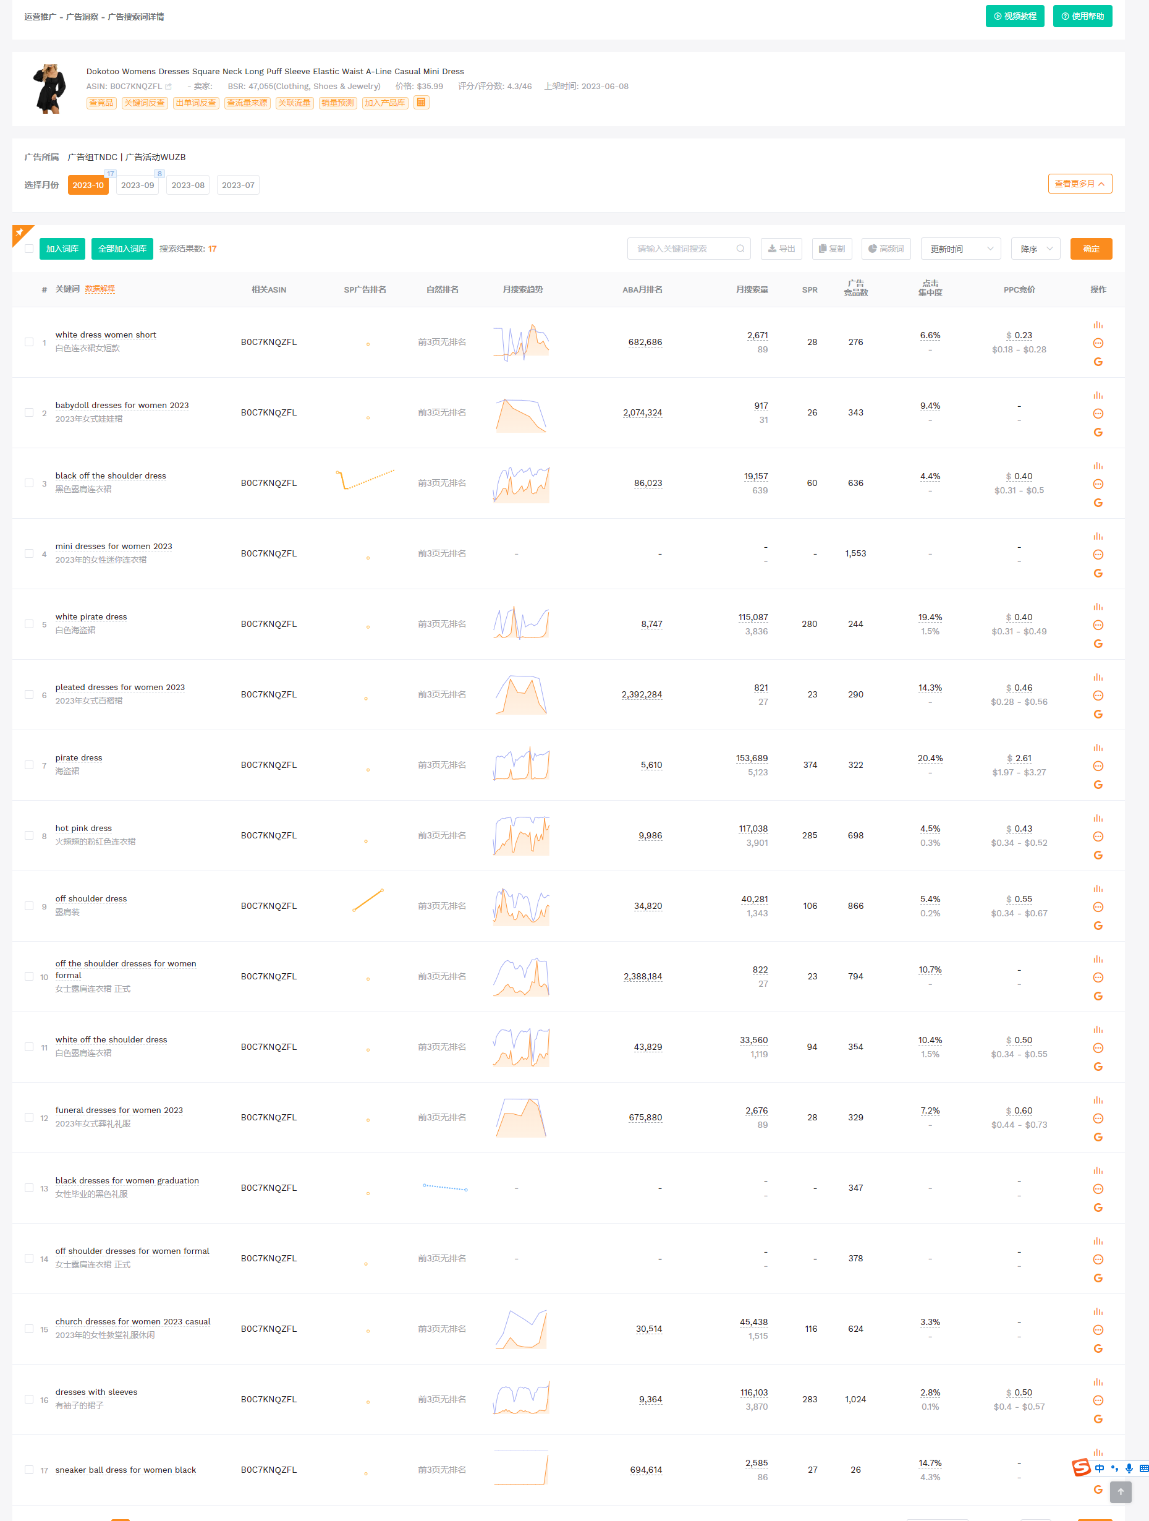Click the Sogou input method S icon
This screenshot has height=1521, width=1149.
click(x=1081, y=1467)
